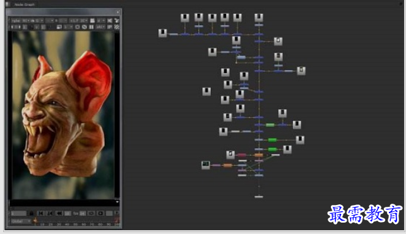Click the play forward button
Image resolution: width=406 pixels, height=234 pixels.
(100, 214)
